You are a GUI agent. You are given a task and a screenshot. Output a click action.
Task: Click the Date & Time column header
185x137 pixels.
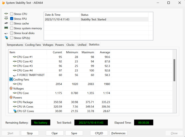62,15
